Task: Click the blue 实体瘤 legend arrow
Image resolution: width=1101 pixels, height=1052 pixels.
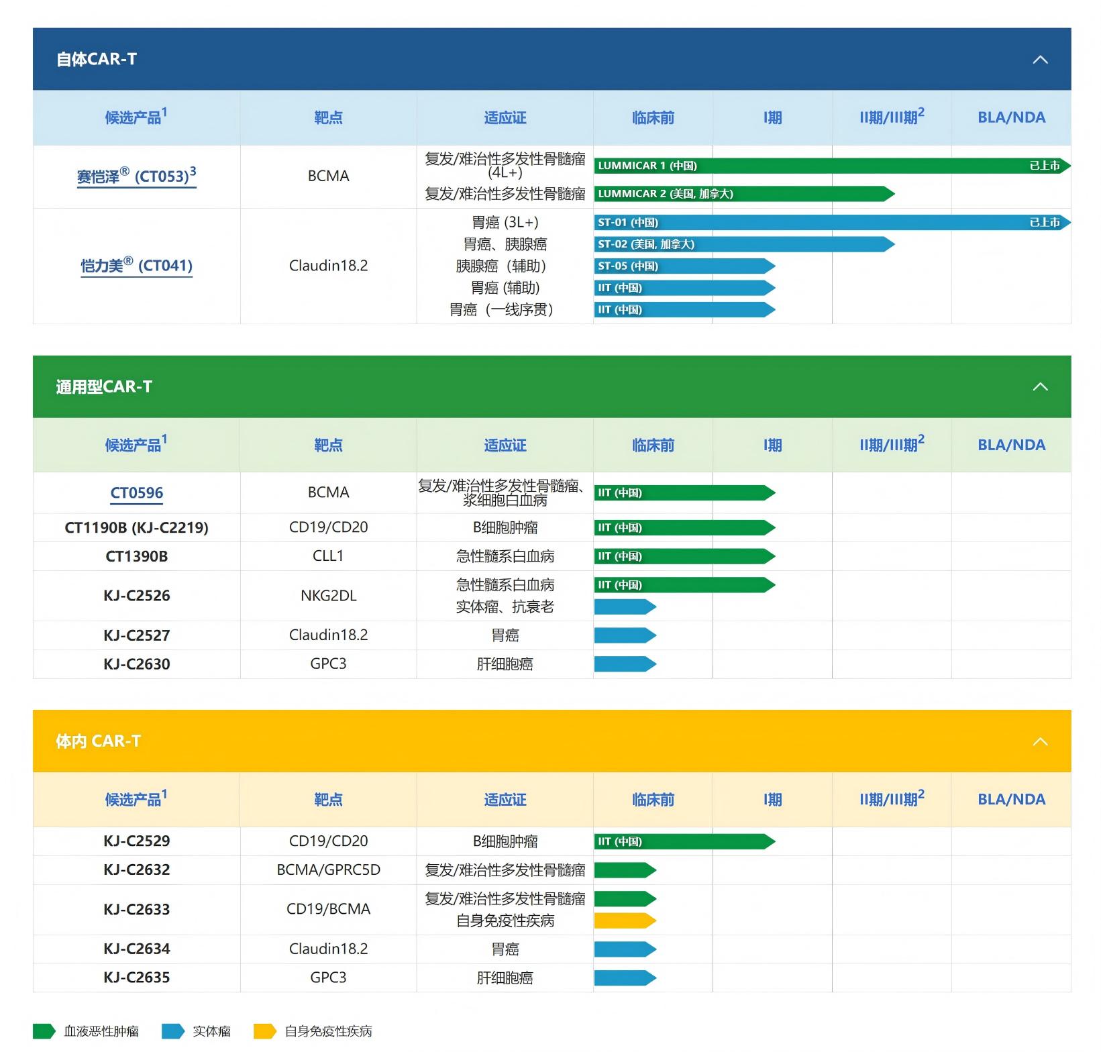Action: (173, 1031)
